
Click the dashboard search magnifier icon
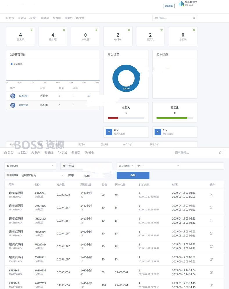click(194, 18)
